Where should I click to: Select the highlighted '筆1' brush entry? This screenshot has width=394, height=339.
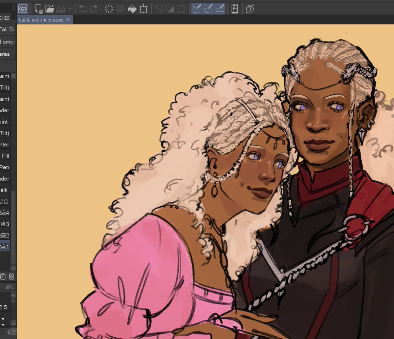pos(5,247)
